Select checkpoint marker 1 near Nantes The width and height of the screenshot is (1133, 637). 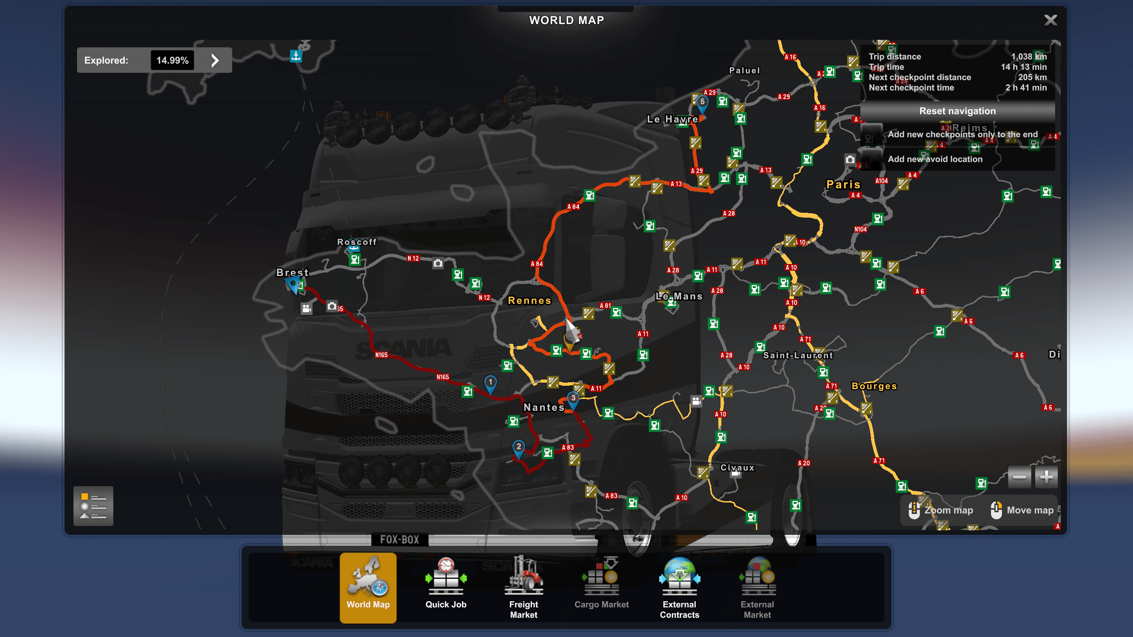click(x=490, y=383)
